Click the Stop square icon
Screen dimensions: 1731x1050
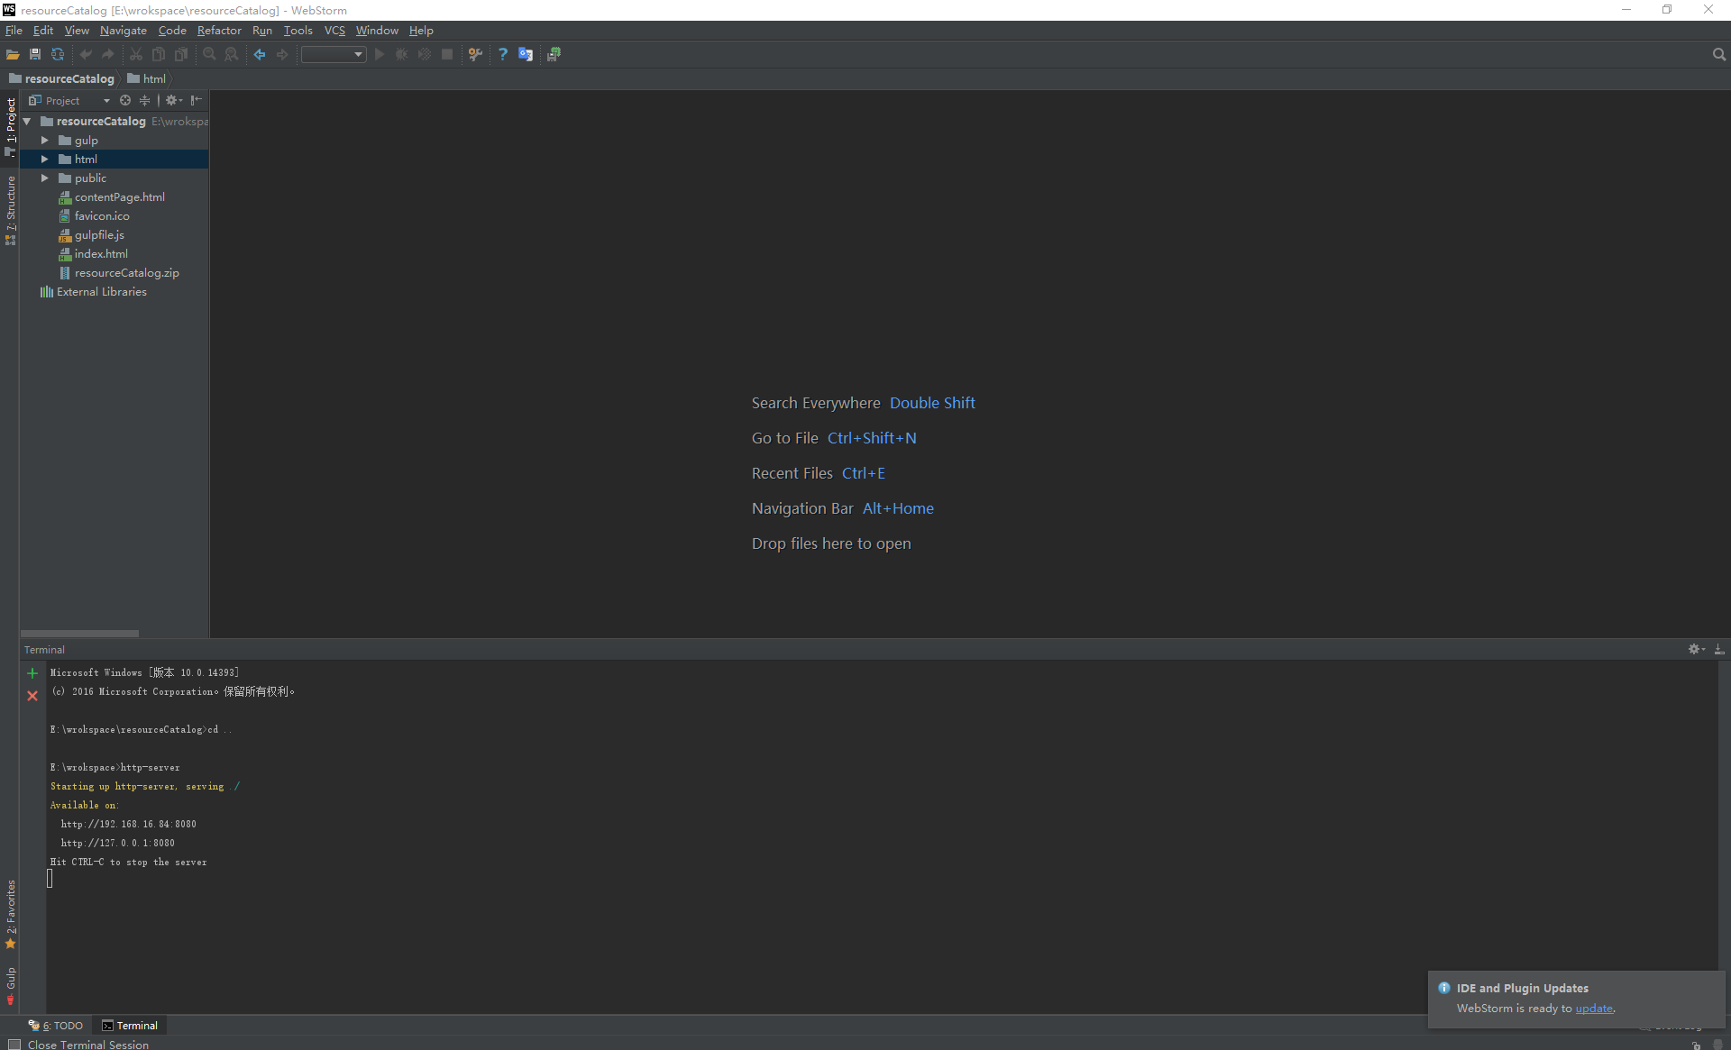447,54
